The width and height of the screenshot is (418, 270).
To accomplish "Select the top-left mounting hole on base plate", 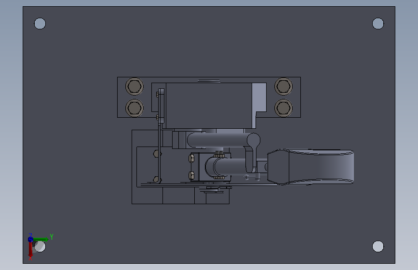I will pos(40,24).
